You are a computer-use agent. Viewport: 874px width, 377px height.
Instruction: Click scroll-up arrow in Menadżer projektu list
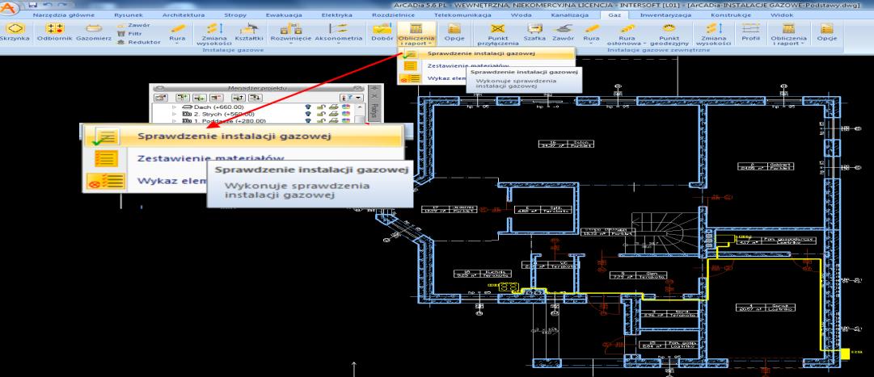pos(360,107)
